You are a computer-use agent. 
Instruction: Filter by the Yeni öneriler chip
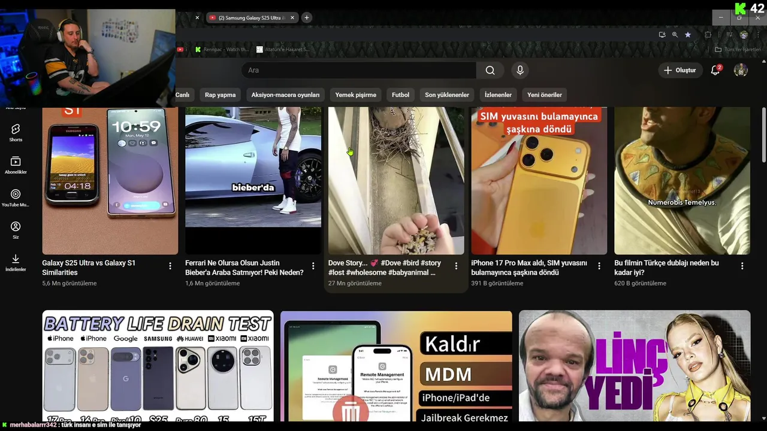tap(545, 95)
